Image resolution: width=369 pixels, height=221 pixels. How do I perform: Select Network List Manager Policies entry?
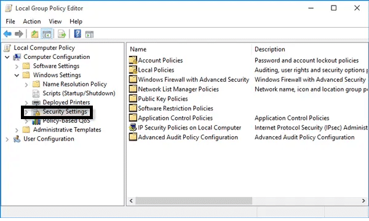[178, 89]
